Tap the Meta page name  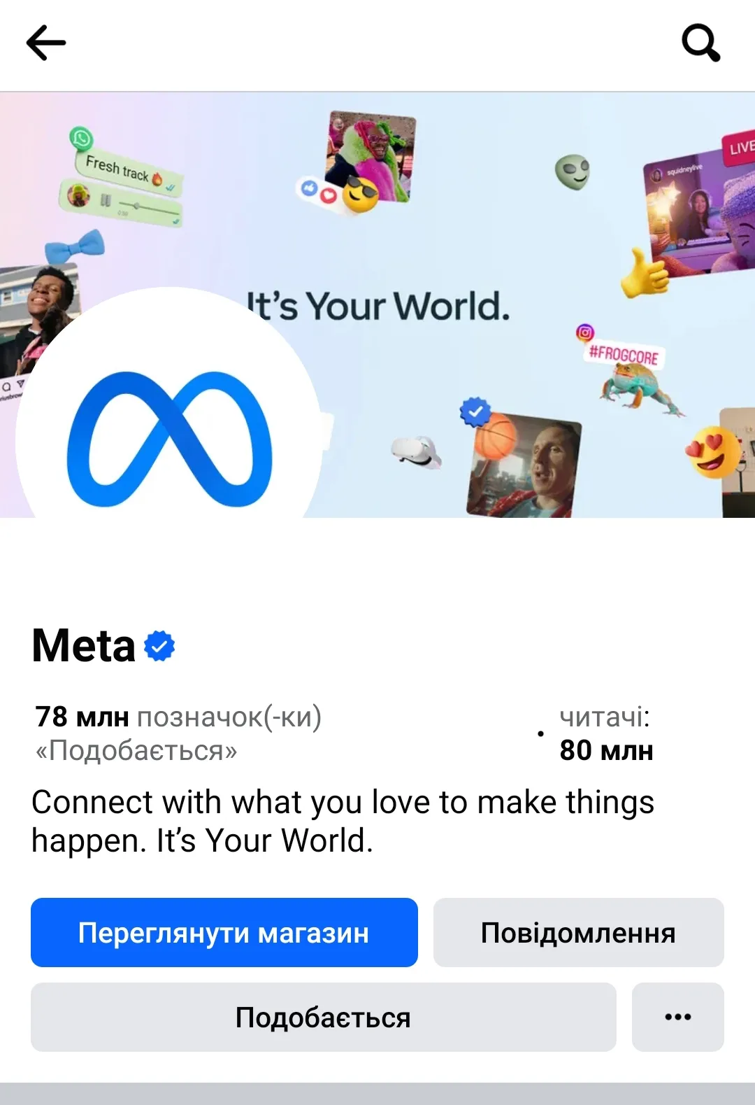point(84,645)
